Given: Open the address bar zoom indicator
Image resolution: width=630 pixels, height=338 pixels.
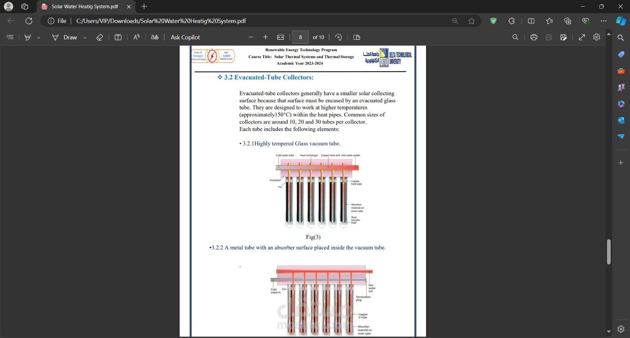Looking at the screenshot, I should click(455, 21).
